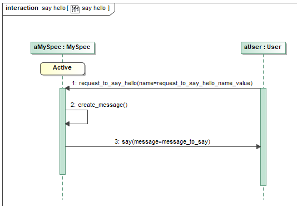Click the arrowhead of message 3 at aUser

259,146
